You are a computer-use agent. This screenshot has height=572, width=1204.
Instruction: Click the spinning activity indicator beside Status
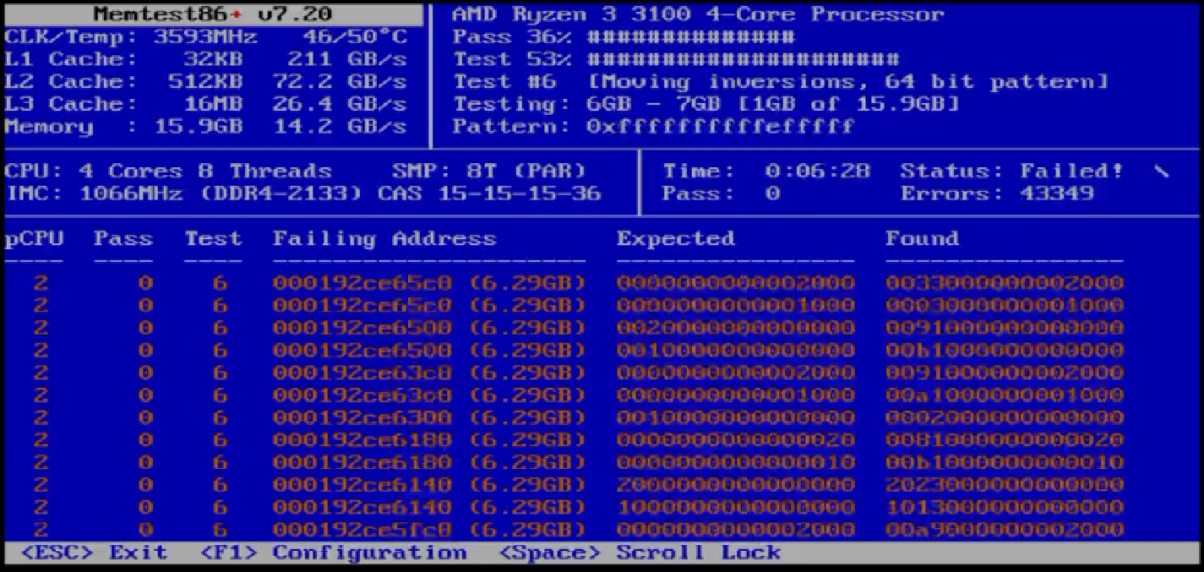(x=1163, y=172)
